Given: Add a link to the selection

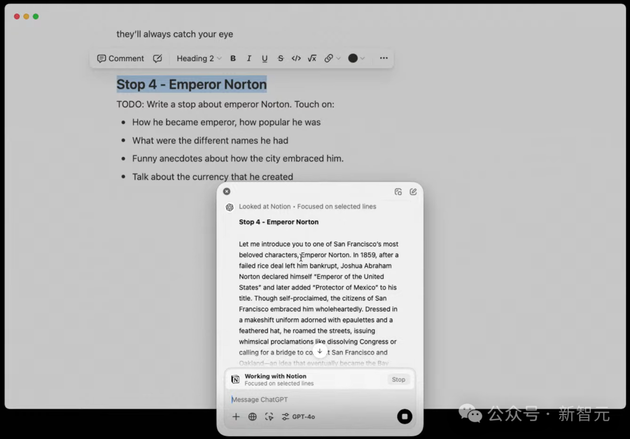Looking at the screenshot, I should click(x=328, y=58).
